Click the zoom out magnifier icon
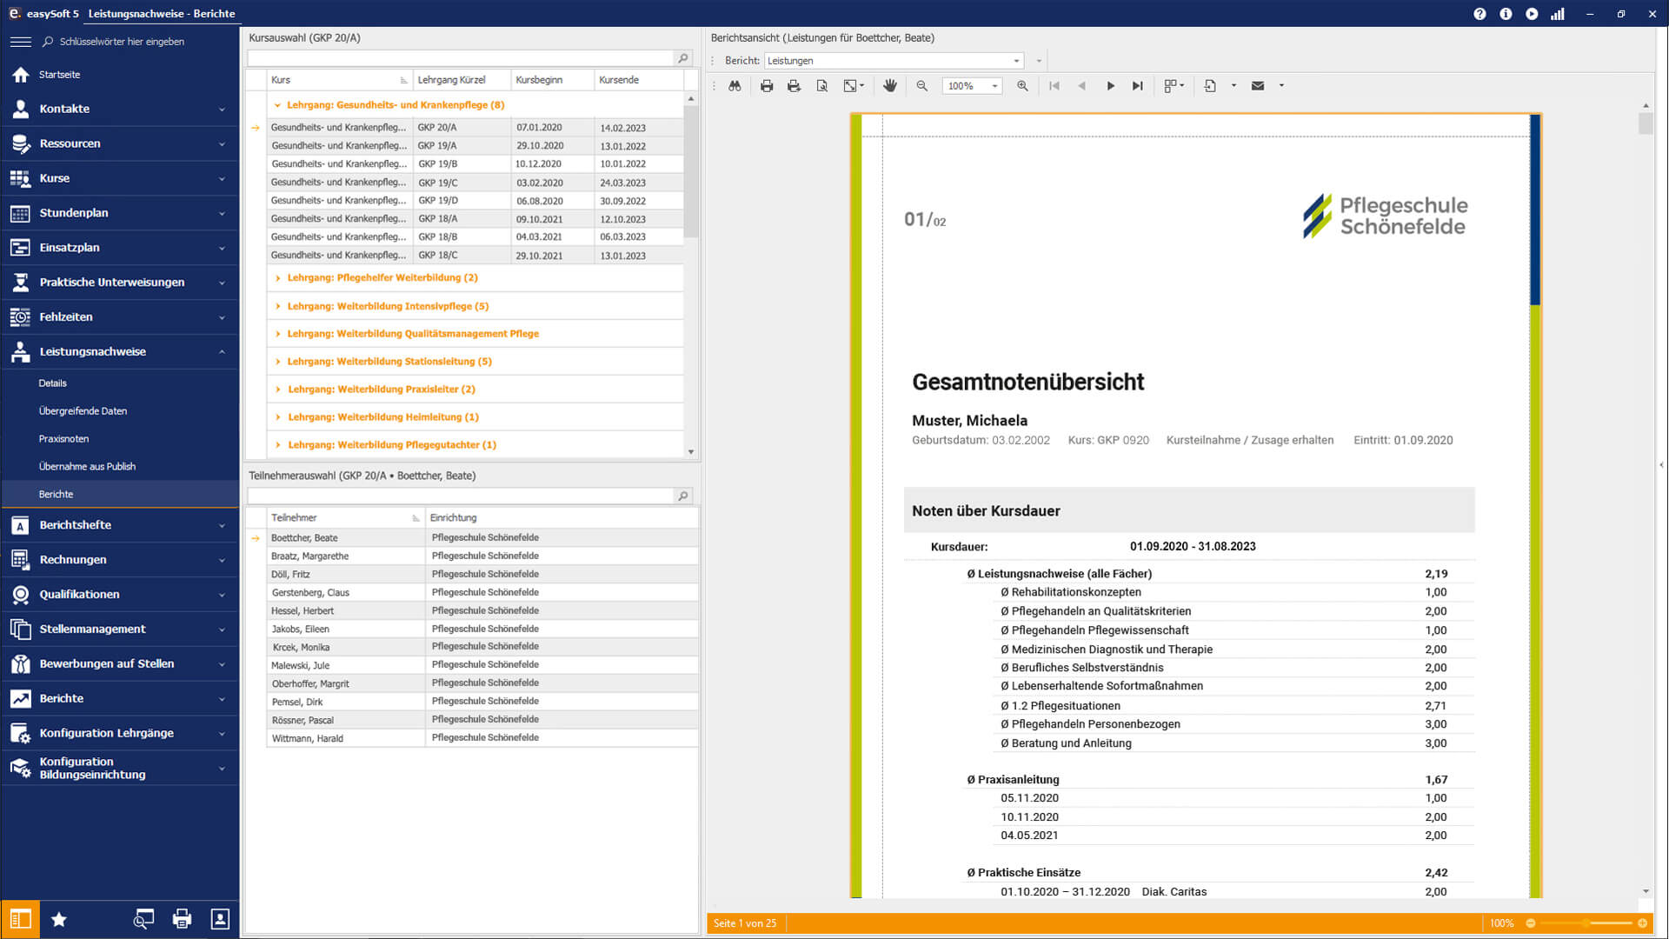The height and width of the screenshot is (939, 1669). pyautogui.click(x=921, y=86)
